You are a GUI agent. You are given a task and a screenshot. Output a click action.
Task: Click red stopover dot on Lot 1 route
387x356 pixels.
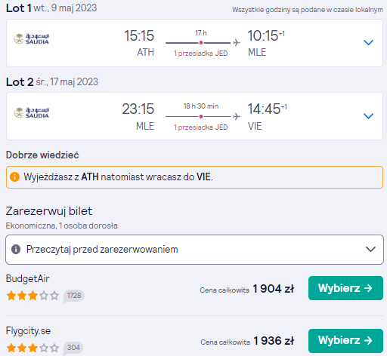tap(201, 43)
